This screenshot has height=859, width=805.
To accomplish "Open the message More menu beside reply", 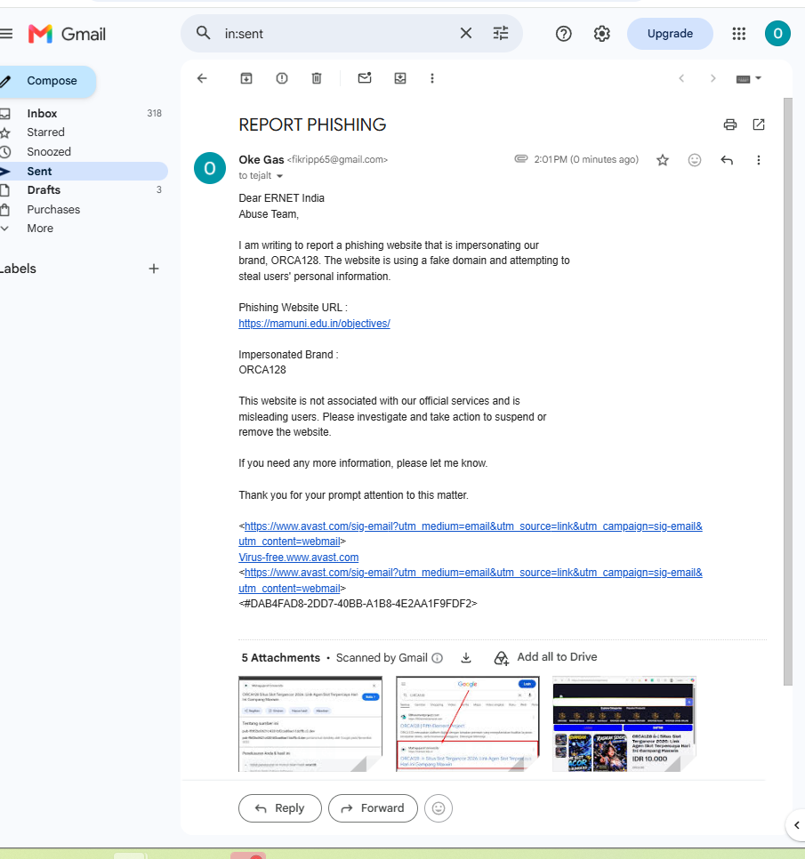I will point(759,160).
